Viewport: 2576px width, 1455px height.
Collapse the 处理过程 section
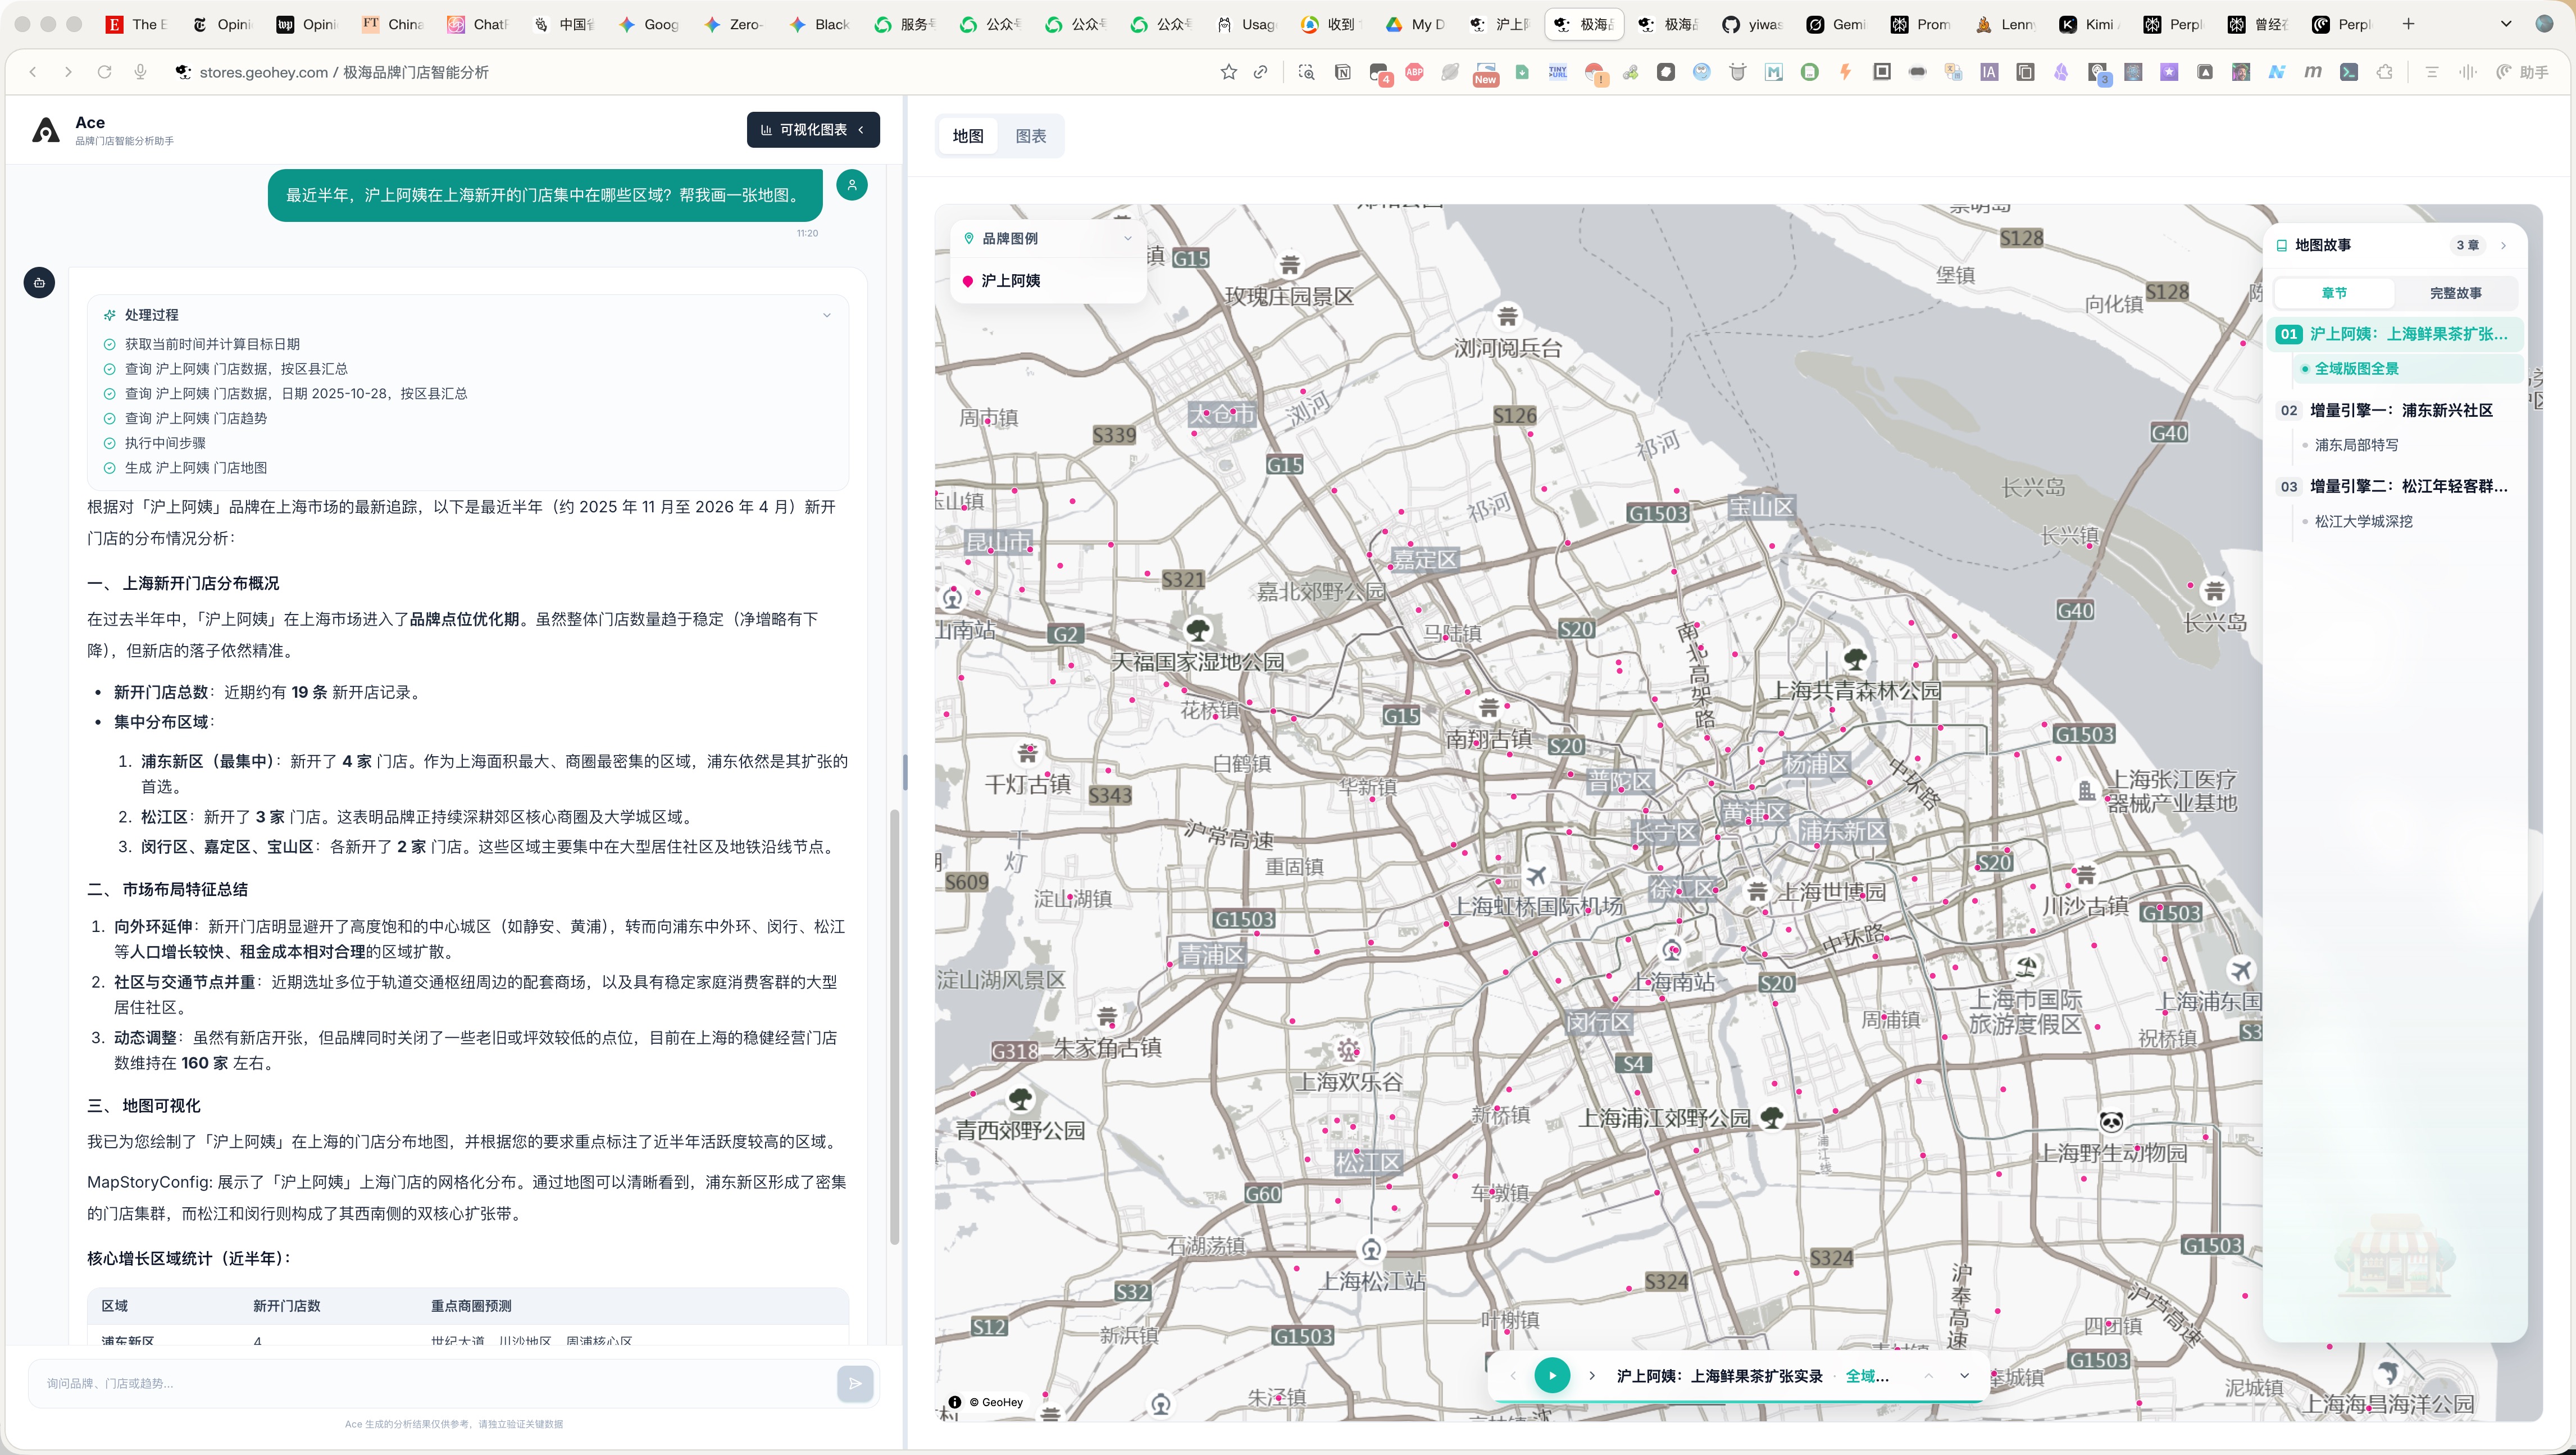(826, 315)
